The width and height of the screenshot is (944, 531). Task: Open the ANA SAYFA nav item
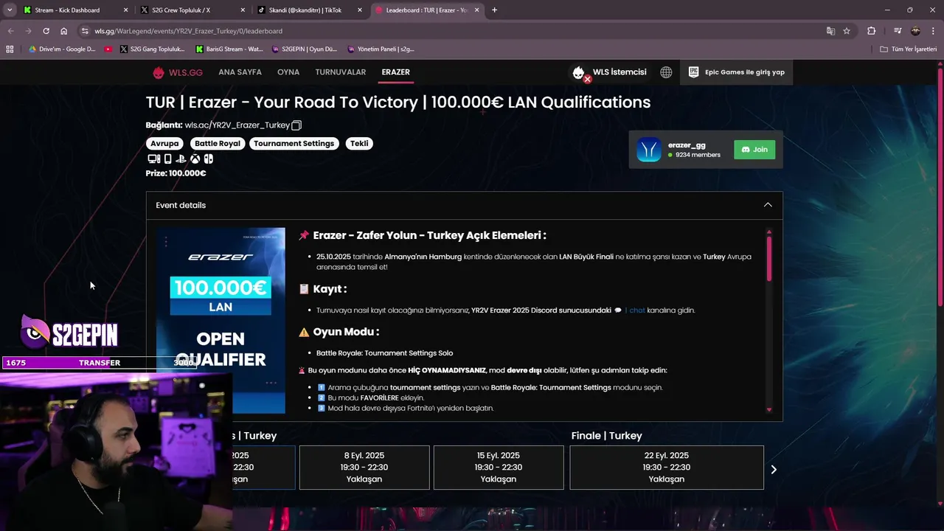240,72
